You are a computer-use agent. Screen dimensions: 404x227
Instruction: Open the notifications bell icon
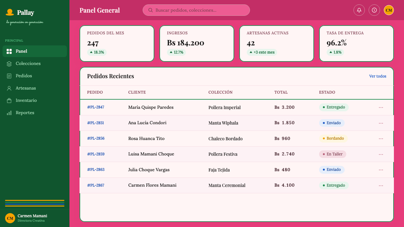359,10
